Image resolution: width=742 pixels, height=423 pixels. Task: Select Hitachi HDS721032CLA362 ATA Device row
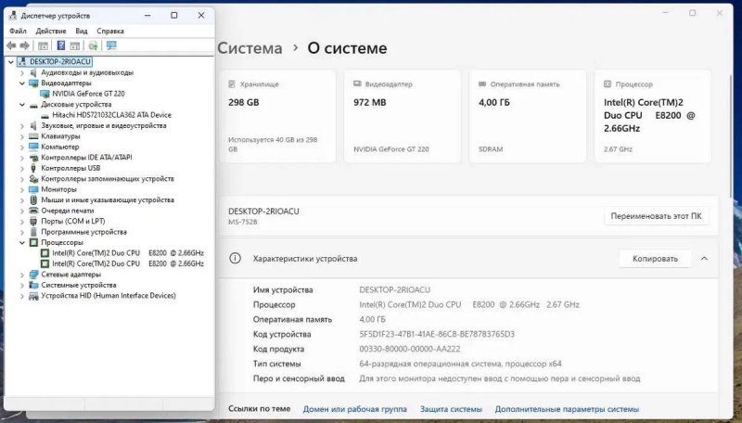[x=111, y=115]
